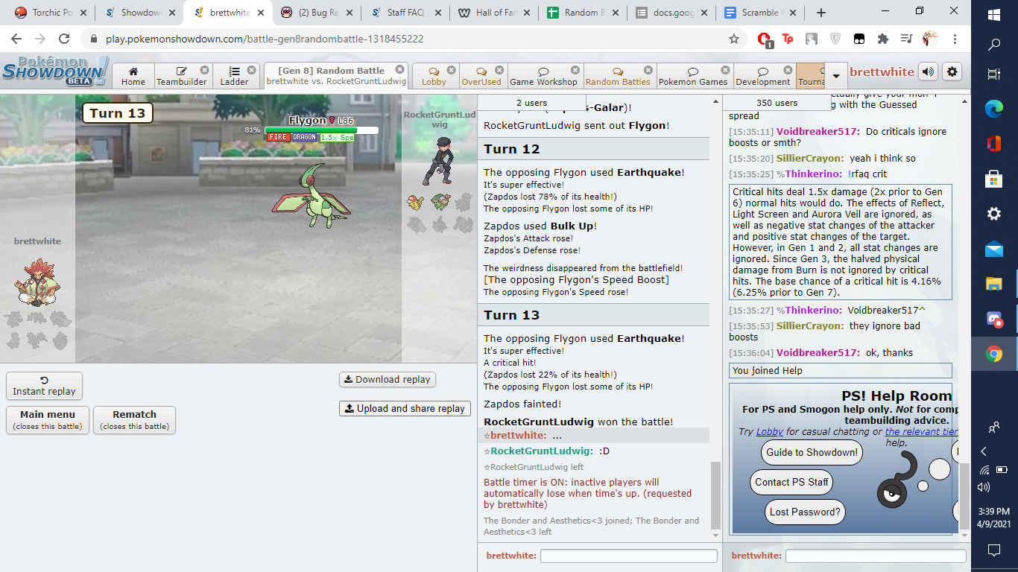Click RocketGruntLudwig name in battle chat
This screenshot has height=572, width=1018.
click(x=542, y=451)
